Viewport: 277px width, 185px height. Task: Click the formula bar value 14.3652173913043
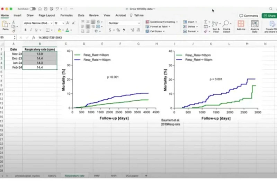tap(50, 37)
